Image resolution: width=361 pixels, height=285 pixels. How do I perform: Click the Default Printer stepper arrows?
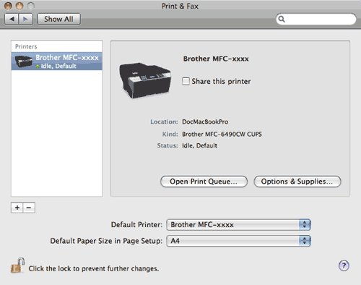[x=305, y=225]
